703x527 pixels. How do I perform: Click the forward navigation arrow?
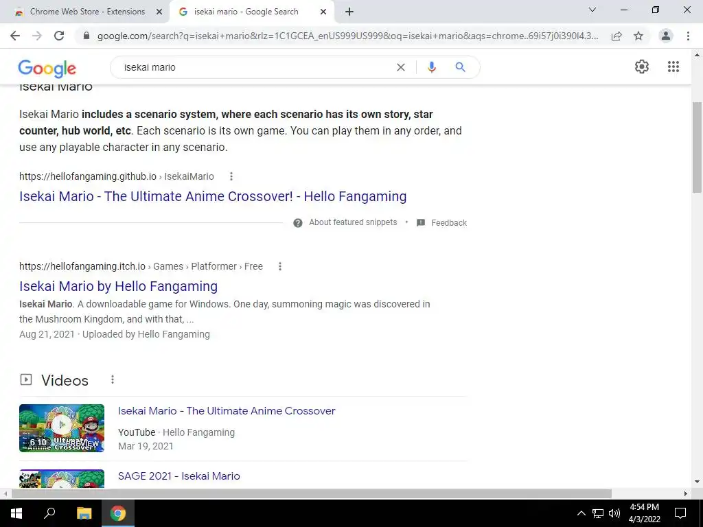[37, 36]
